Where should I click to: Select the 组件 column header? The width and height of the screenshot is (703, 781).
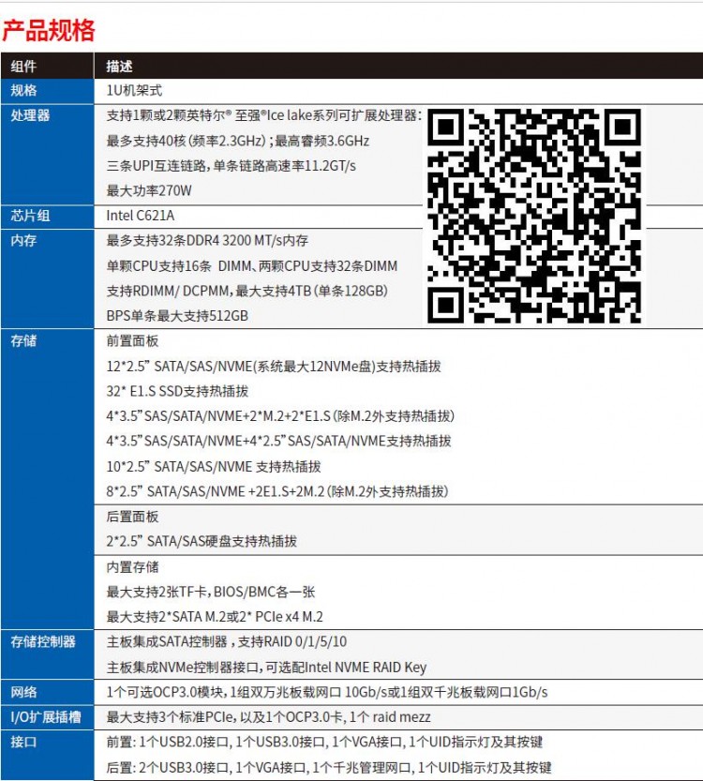(23, 67)
